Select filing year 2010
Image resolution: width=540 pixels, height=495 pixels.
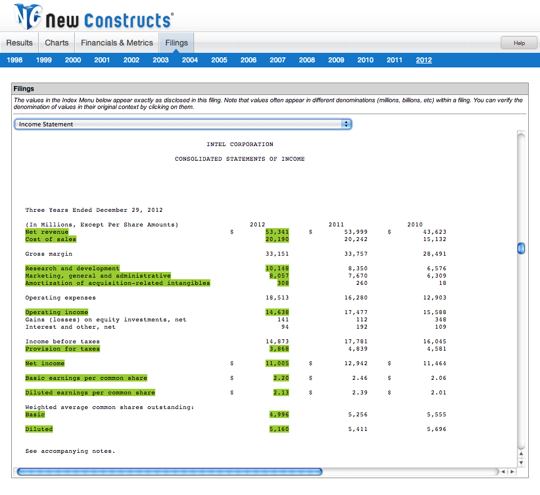coord(366,60)
